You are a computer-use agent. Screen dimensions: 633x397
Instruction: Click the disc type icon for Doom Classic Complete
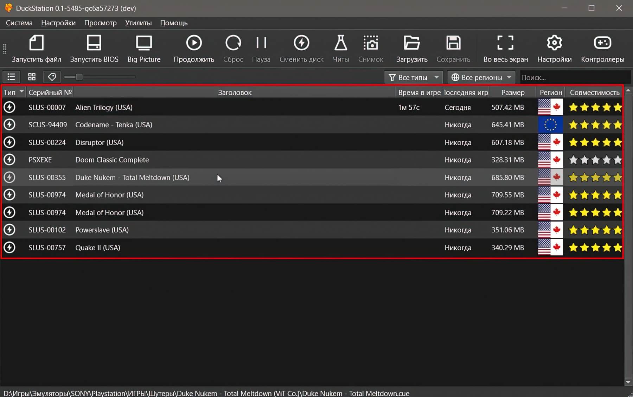[9, 160]
